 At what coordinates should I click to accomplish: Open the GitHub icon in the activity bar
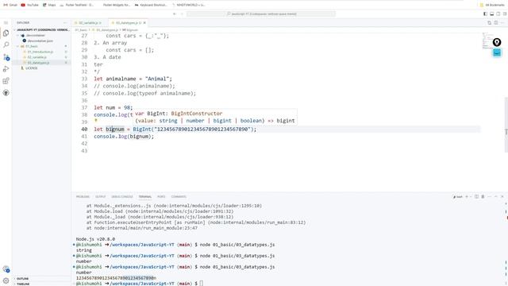(x=6, y=93)
